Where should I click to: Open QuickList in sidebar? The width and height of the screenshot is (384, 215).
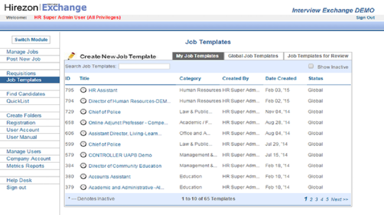[18, 101]
